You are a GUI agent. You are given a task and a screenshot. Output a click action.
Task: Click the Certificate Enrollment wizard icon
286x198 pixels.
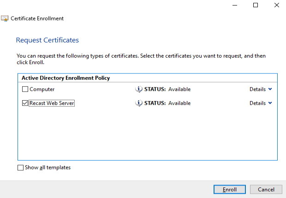tap(5, 18)
